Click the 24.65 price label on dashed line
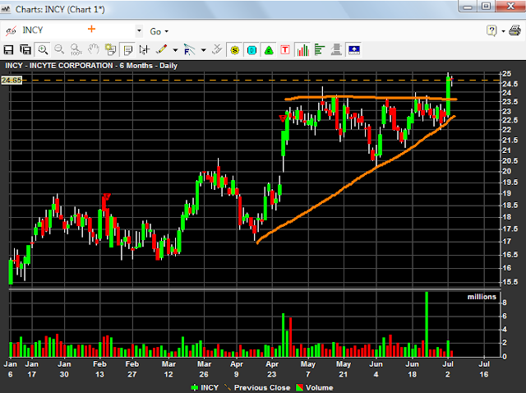Image resolution: width=526 pixels, height=393 pixels. [12, 81]
